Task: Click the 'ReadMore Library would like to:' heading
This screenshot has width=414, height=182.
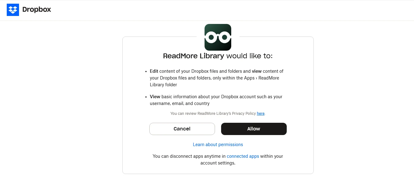Action: pyautogui.click(x=218, y=56)
